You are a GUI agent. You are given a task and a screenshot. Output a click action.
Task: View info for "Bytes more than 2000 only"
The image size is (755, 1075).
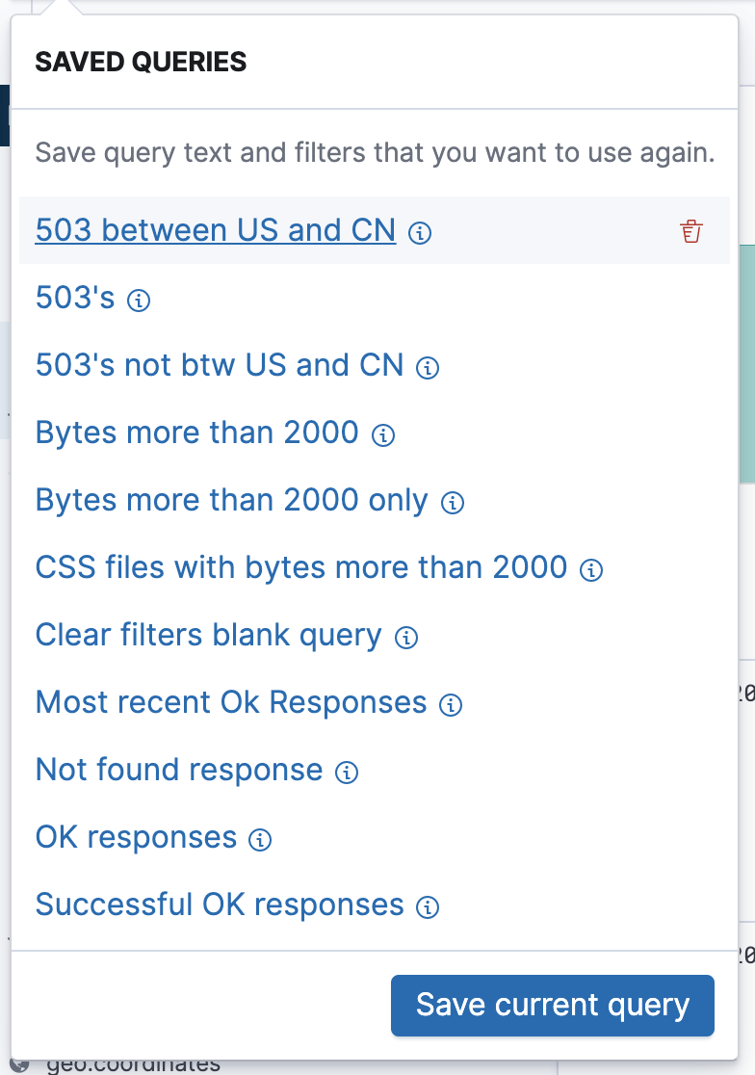[452, 503]
